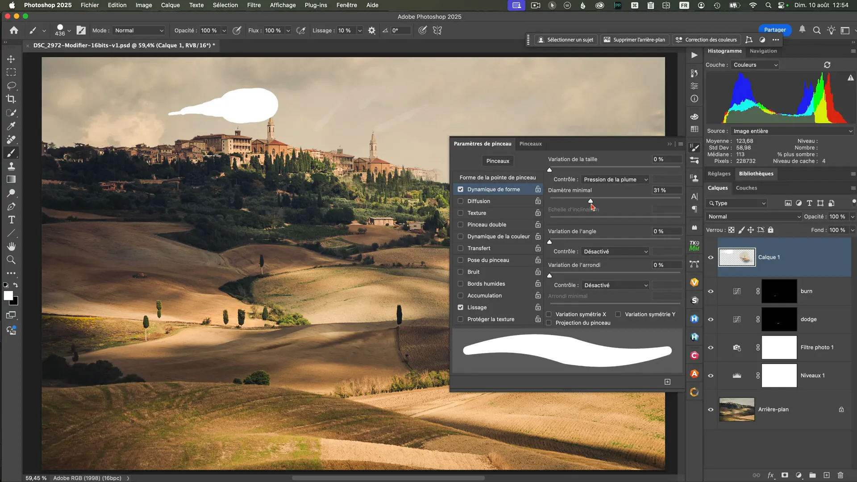Open the Sélection menu

coord(225,5)
